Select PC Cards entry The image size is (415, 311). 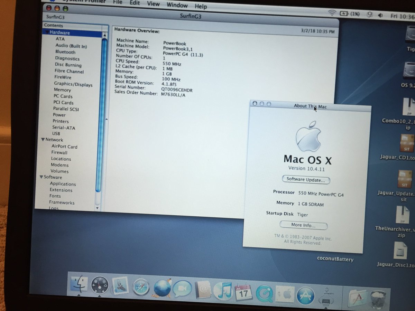tap(63, 96)
